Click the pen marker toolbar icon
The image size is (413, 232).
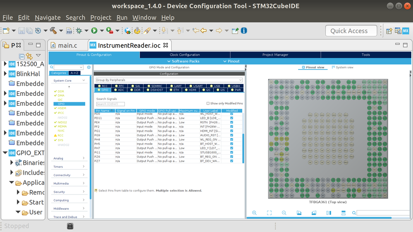(x=147, y=31)
